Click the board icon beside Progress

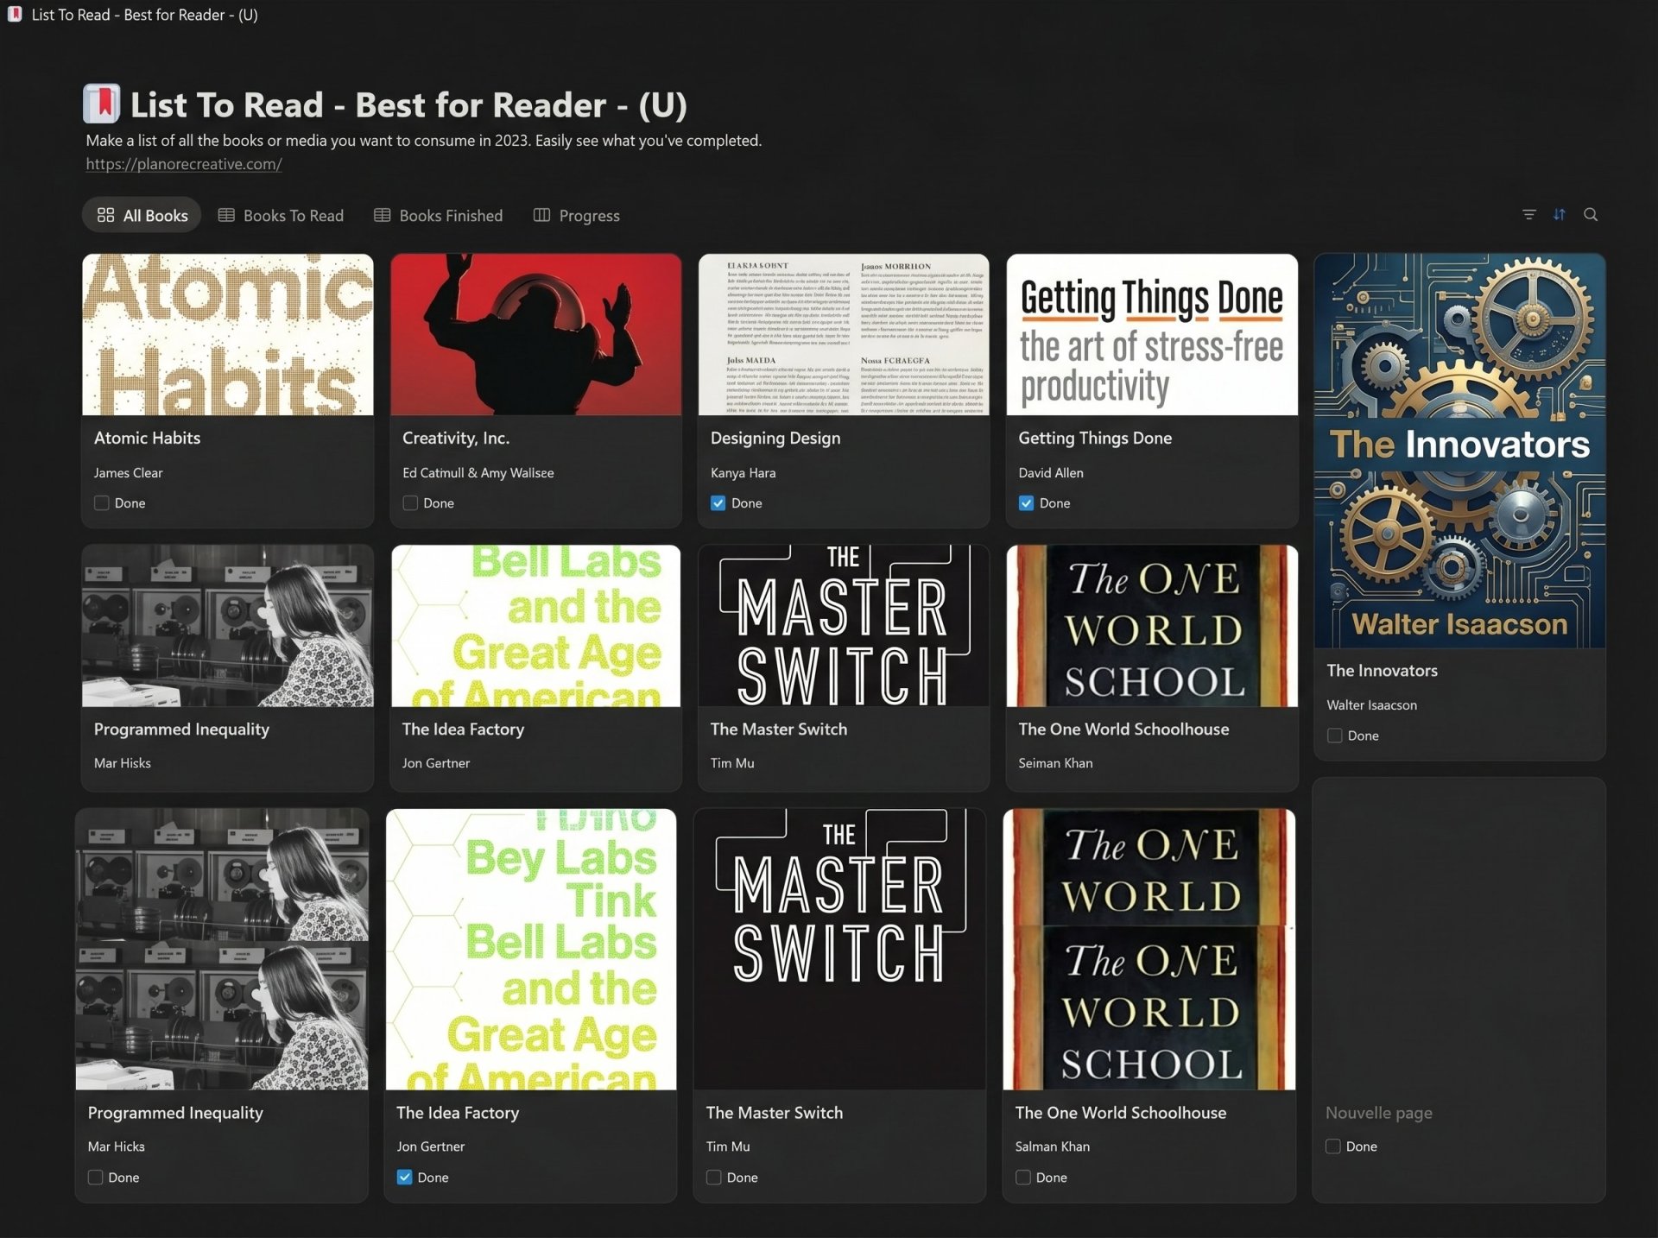541,215
